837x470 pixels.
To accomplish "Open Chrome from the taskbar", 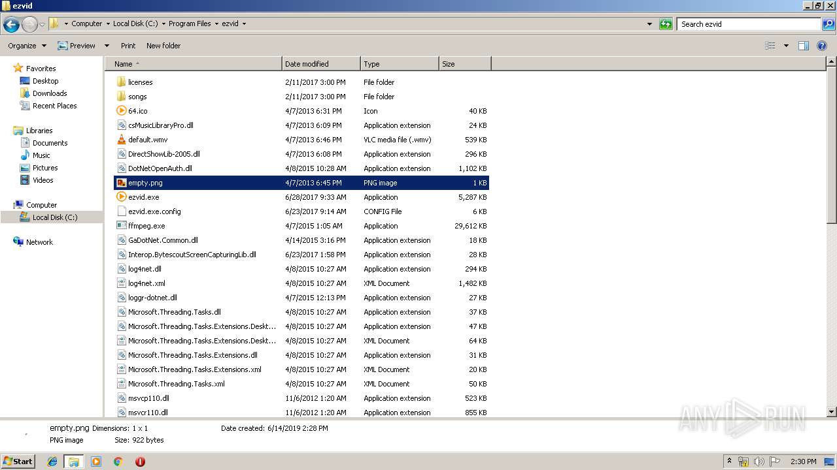I will click(118, 462).
